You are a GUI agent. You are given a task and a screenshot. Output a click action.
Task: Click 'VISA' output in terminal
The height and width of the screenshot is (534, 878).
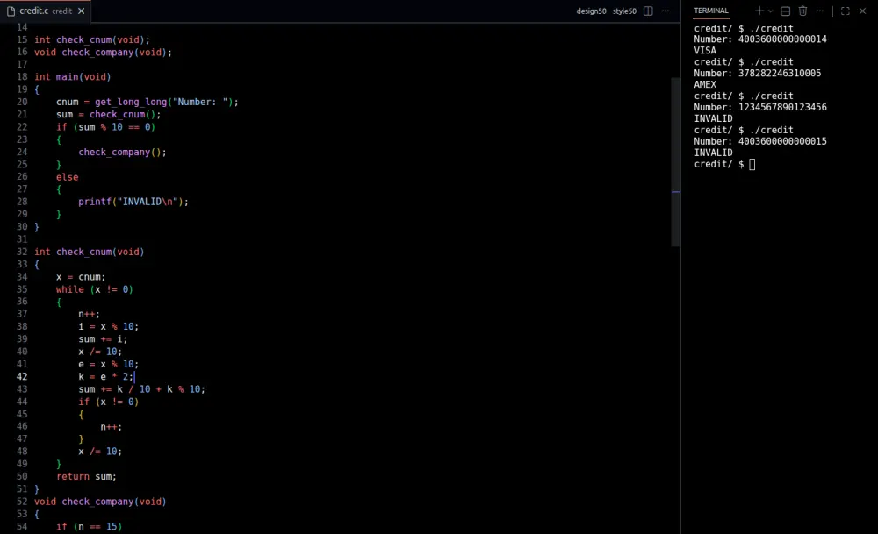705,50
